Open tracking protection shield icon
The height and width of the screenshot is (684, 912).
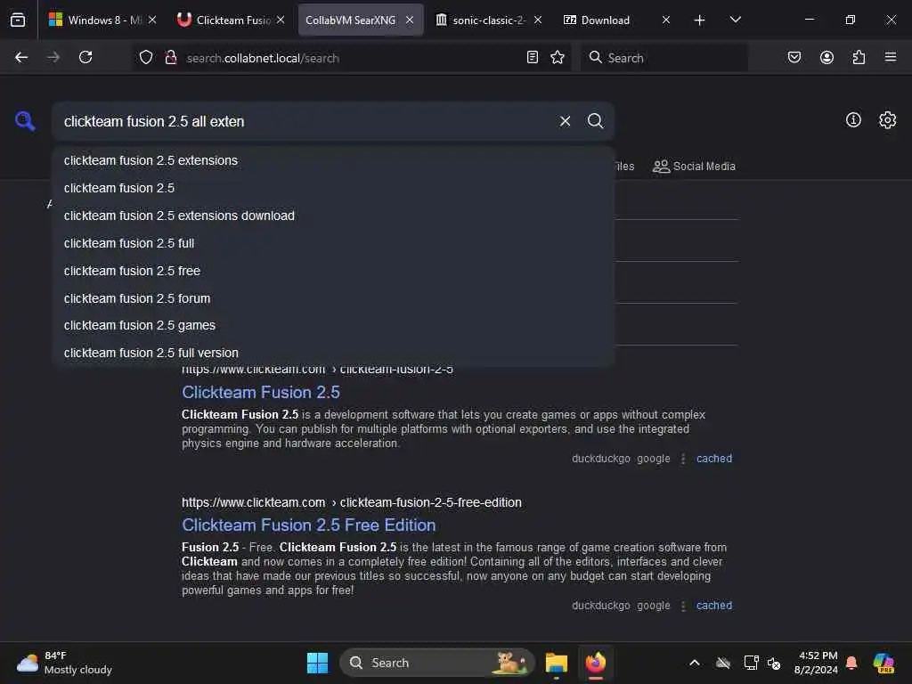coord(146,57)
